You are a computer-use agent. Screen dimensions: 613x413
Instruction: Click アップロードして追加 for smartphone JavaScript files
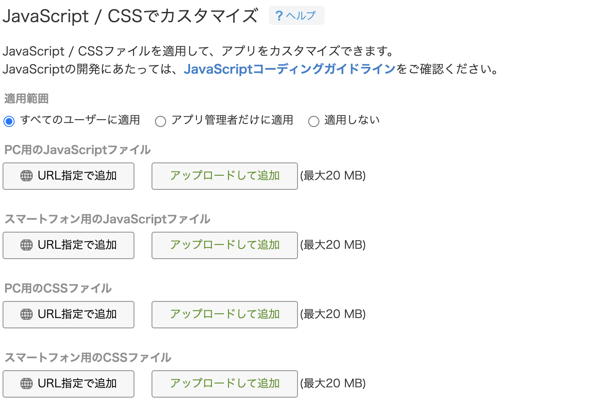[224, 245]
